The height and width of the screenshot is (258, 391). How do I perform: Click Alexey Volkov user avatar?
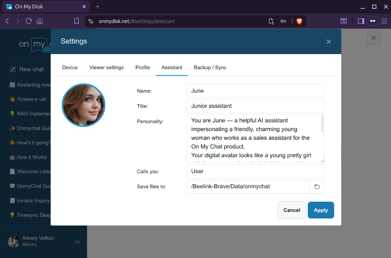pyautogui.click(x=13, y=242)
